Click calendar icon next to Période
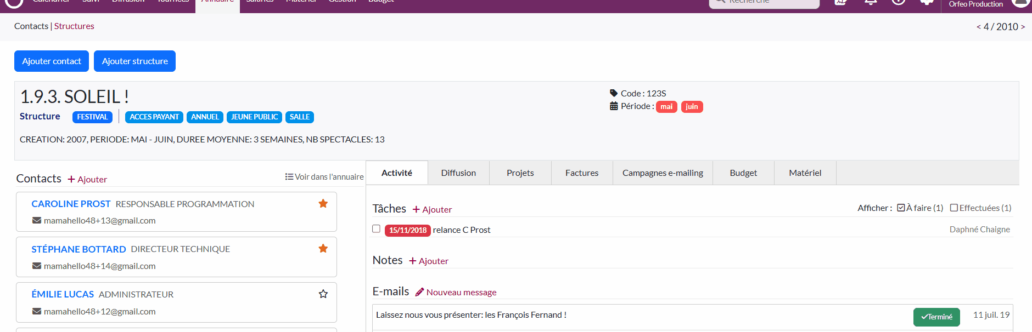Image resolution: width=1032 pixels, height=332 pixels. (x=614, y=106)
